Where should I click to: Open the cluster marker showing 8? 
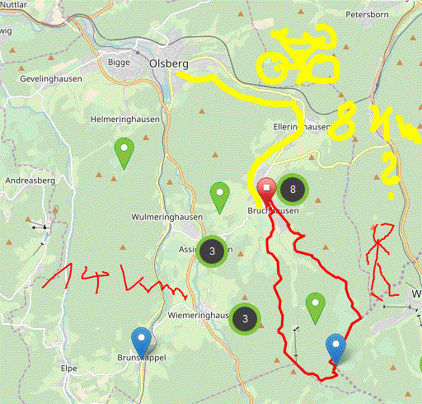293,190
